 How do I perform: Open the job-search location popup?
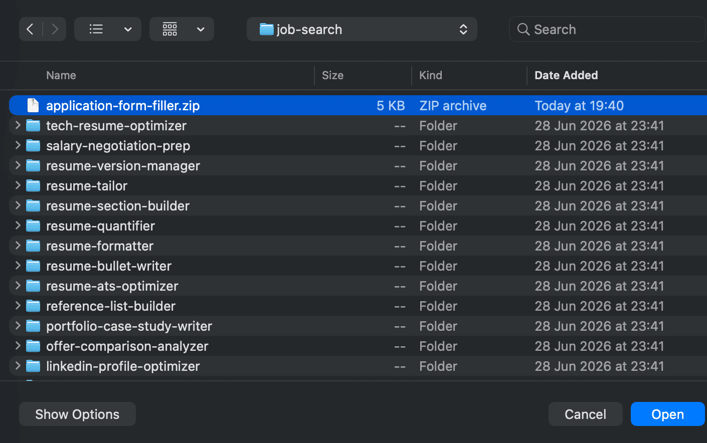(x=362, y=30)
